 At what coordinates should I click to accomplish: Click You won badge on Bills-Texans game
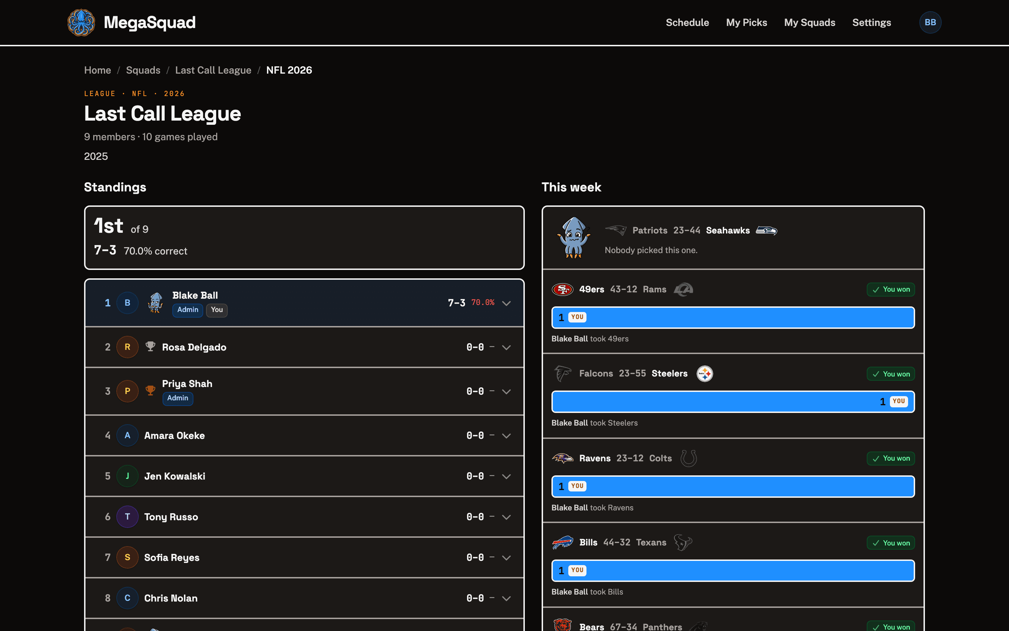891,543
